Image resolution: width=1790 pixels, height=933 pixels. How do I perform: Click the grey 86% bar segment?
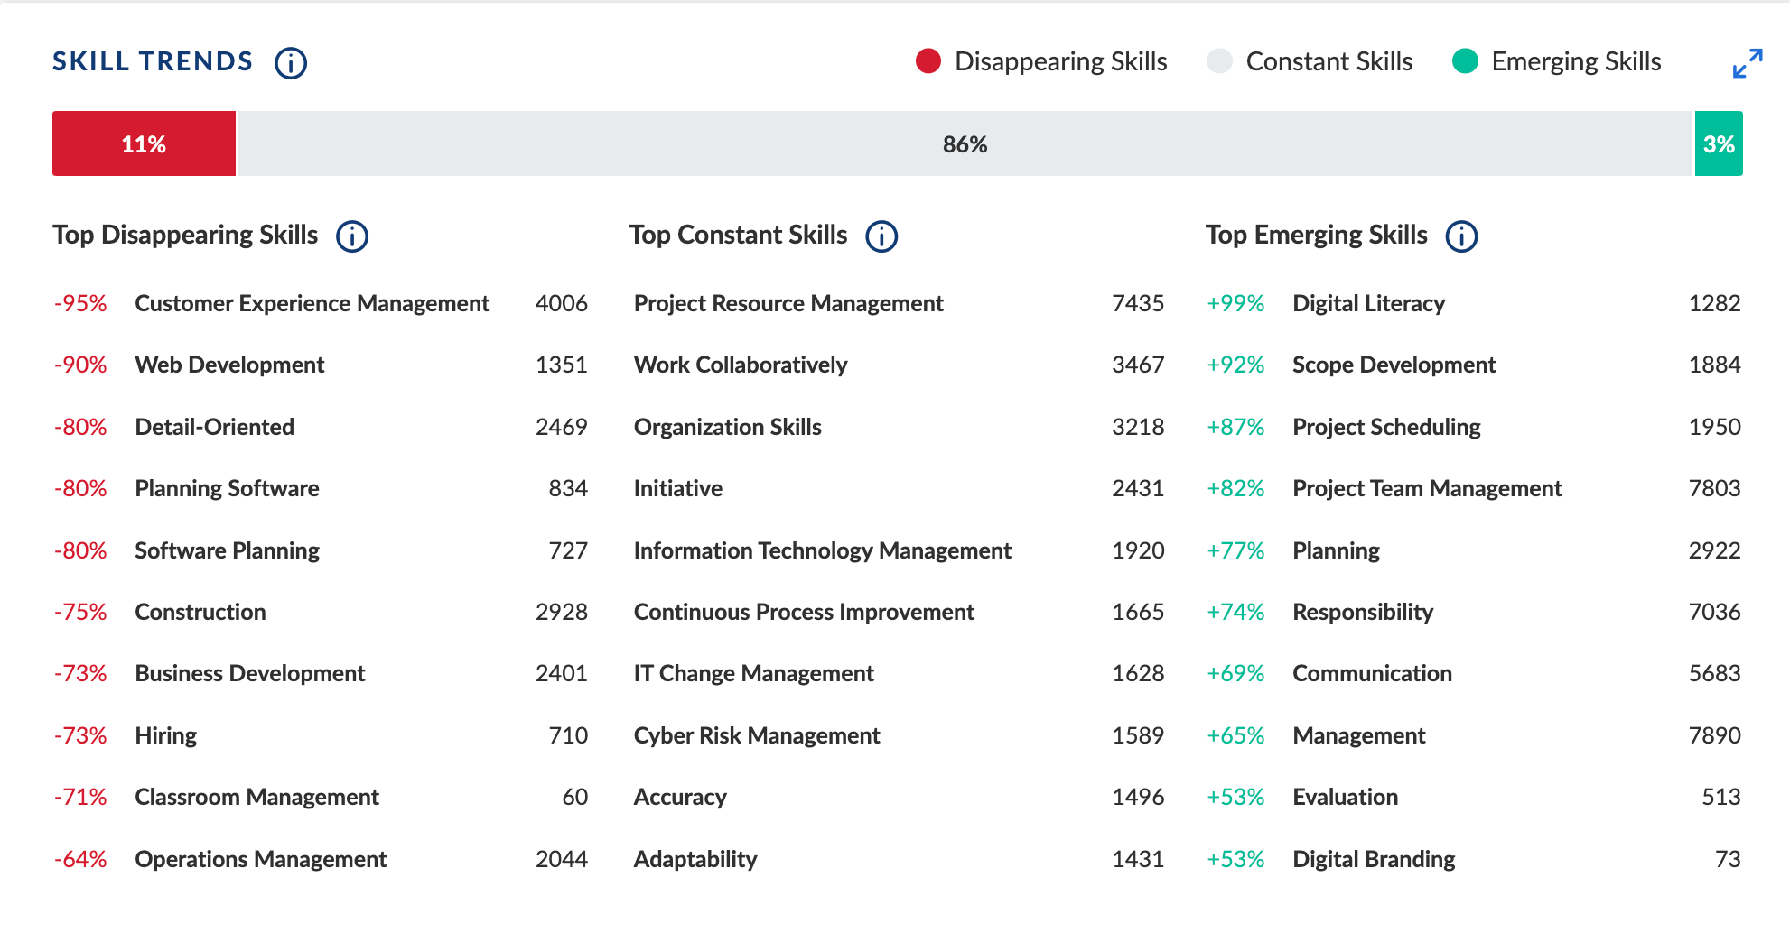[965, 143]
